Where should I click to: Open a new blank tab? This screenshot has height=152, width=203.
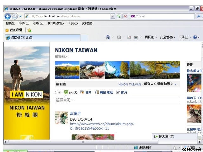84,38
